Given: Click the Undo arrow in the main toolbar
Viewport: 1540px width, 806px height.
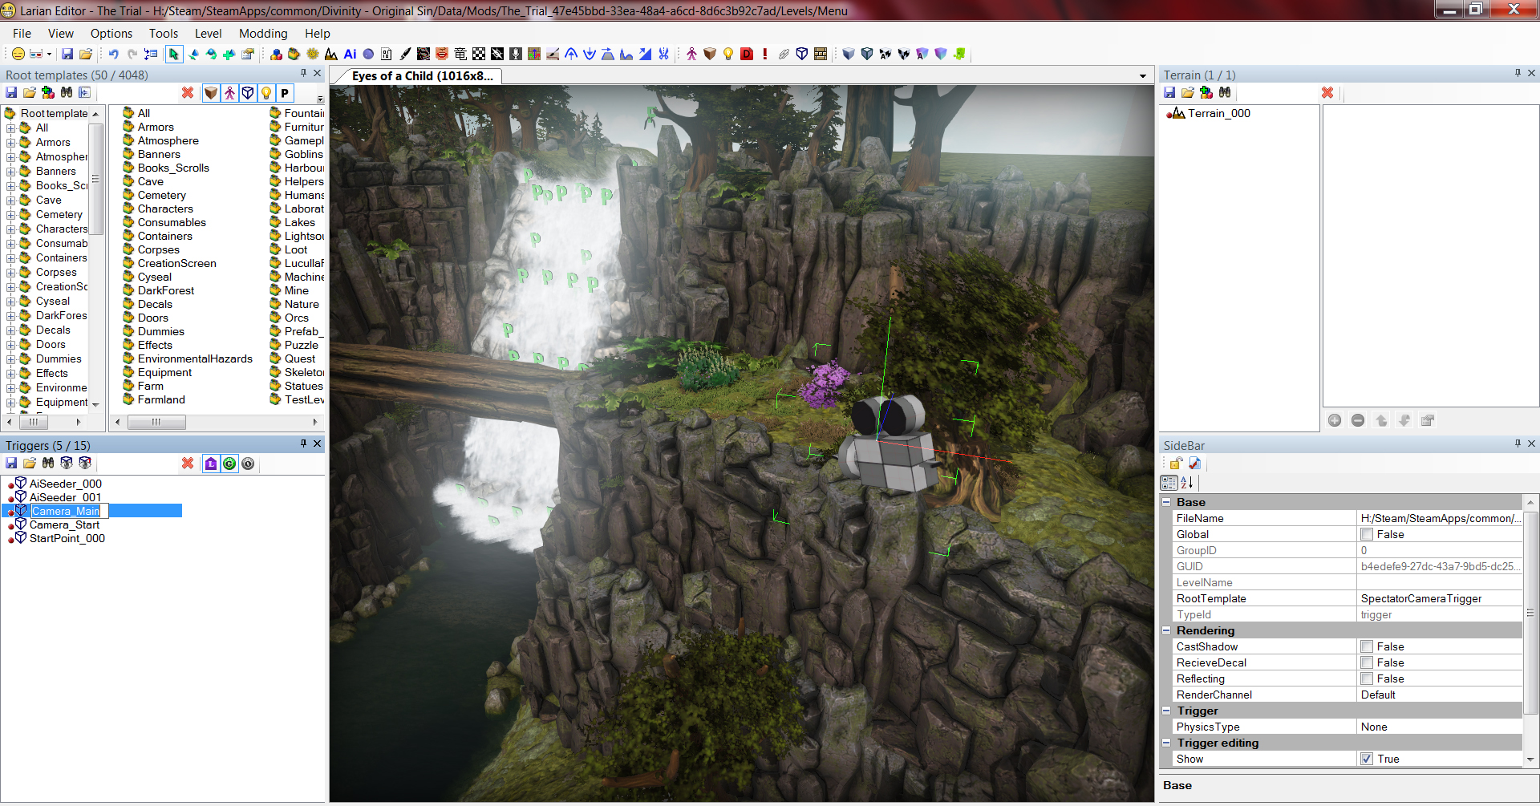Looking at the screenshot, I should (x=113, y=54).
